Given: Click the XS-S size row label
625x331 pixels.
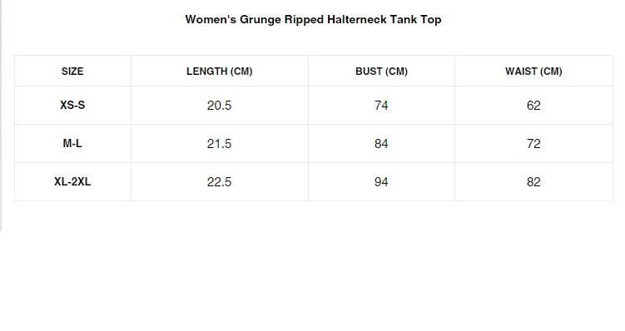Looking at the screenshot, I should [x=72, y=105].
